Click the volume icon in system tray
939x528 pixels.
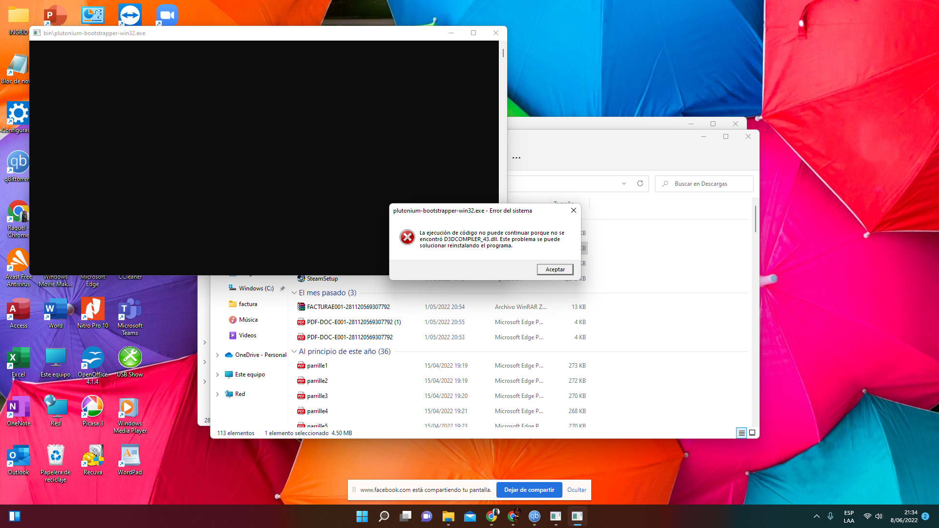879,516
